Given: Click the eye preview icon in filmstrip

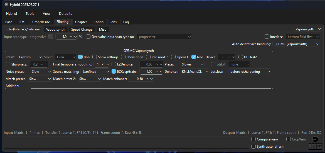Looking at the screenshot, I should pyautogui.click(x=313, y=146).
